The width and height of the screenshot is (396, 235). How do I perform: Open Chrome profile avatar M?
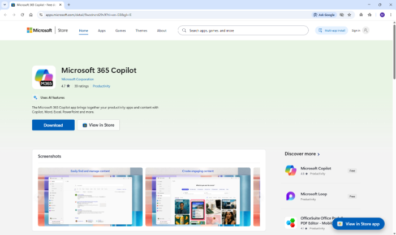pyautogui.click(x=382, y=15)
